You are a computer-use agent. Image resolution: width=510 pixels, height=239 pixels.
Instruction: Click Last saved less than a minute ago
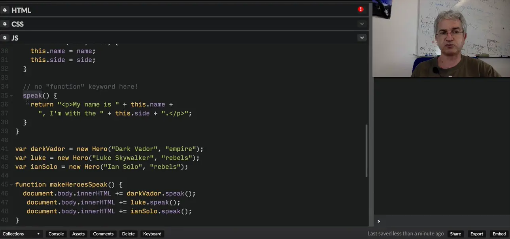(406, 234)
